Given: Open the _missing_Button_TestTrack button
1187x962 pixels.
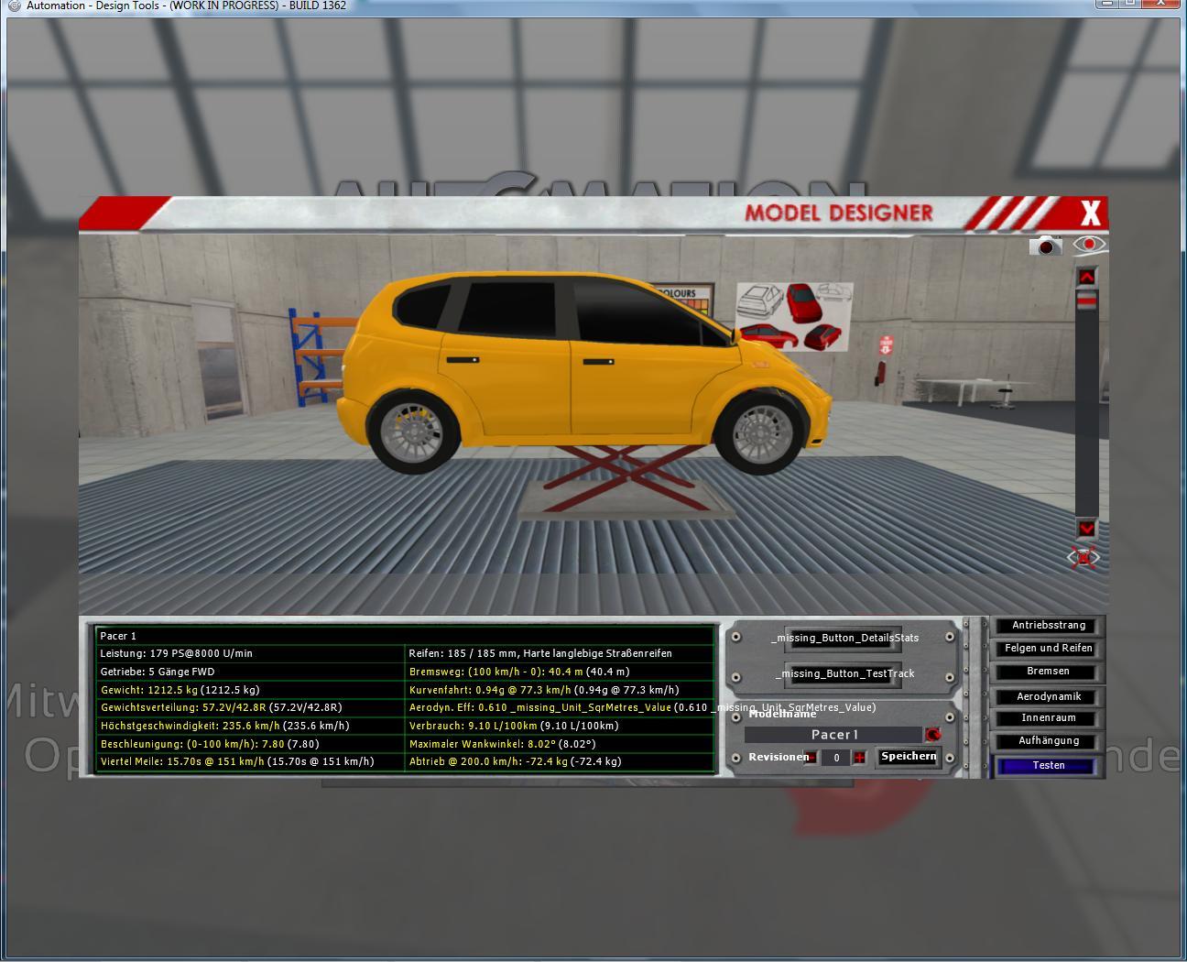Looking at the screenshot, I should [x=844, y=674].
